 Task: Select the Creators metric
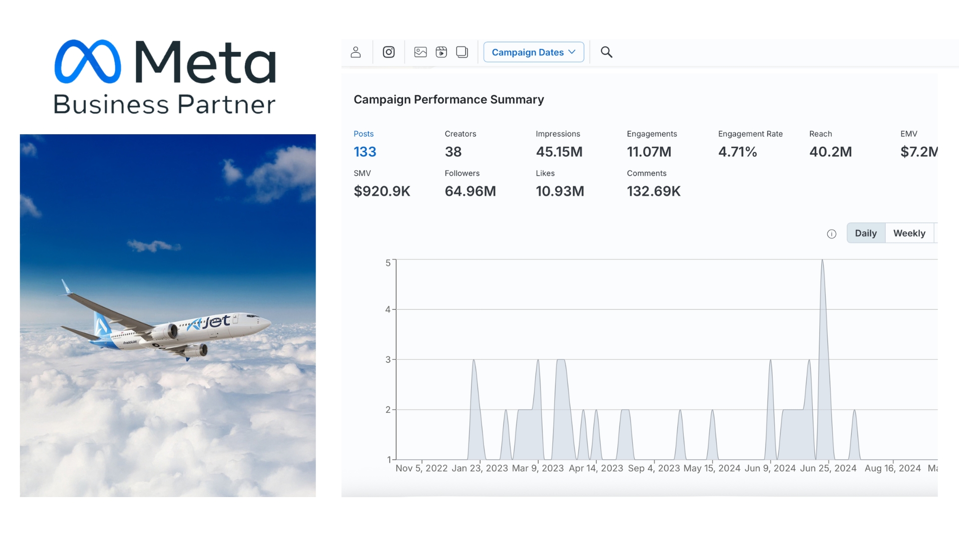pyautogui.click(x=460, y=134)
